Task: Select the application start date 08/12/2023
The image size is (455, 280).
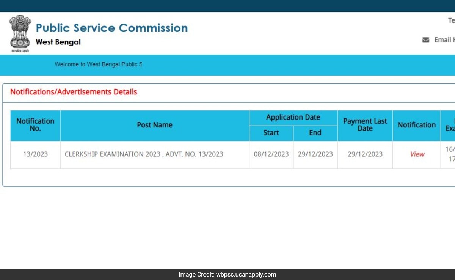Action: [271, 154]
